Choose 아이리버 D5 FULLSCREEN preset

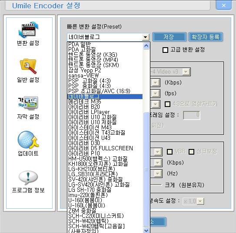[105, 148]
